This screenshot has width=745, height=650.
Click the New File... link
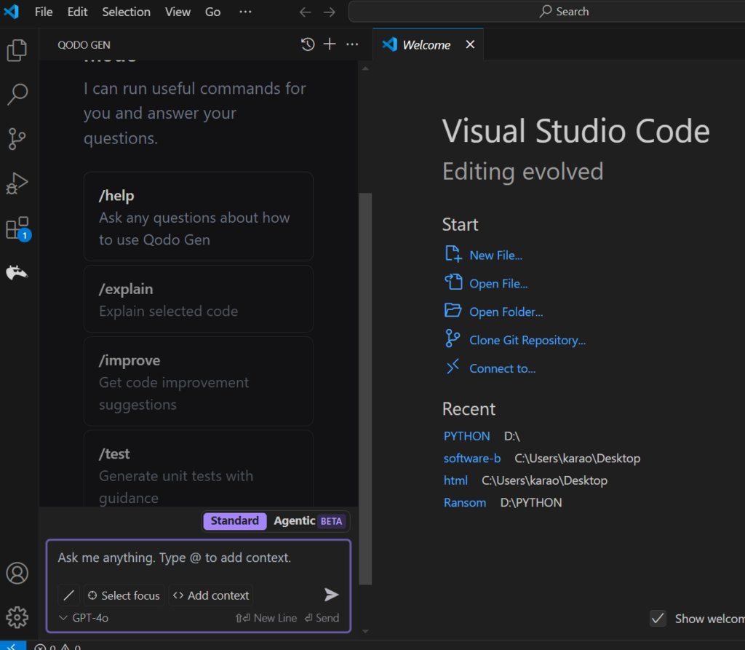coord(496,255)
